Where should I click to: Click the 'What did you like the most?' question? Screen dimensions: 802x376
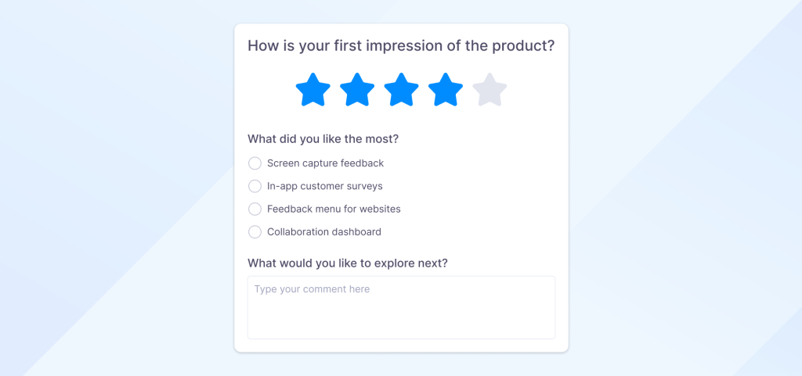click(323, 139)
